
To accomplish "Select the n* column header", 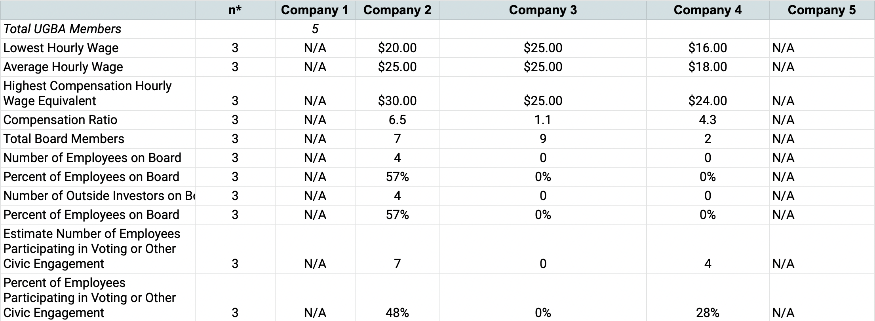I will click(235, 10).
